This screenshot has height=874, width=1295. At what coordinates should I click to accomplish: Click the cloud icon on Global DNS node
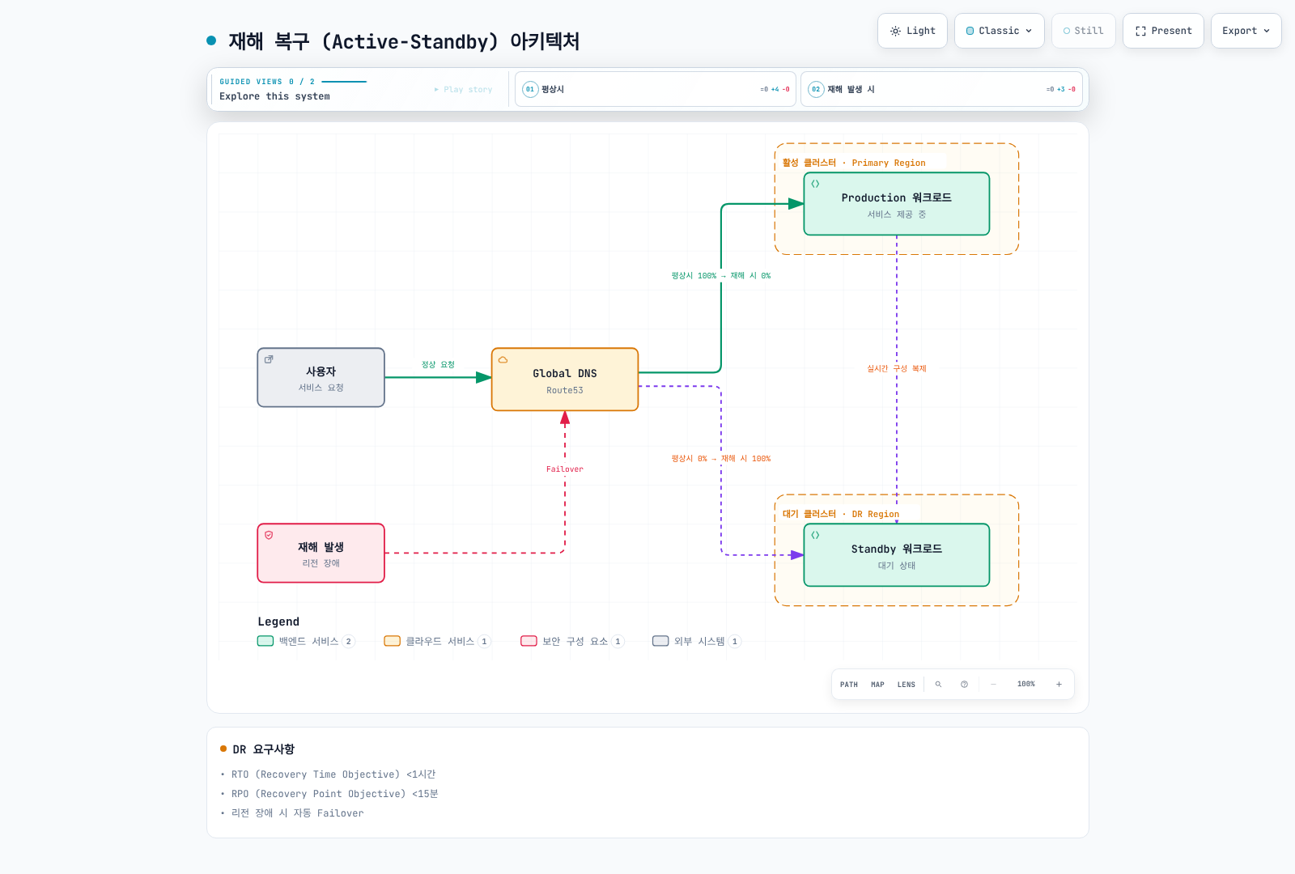(x=503, y=359)
